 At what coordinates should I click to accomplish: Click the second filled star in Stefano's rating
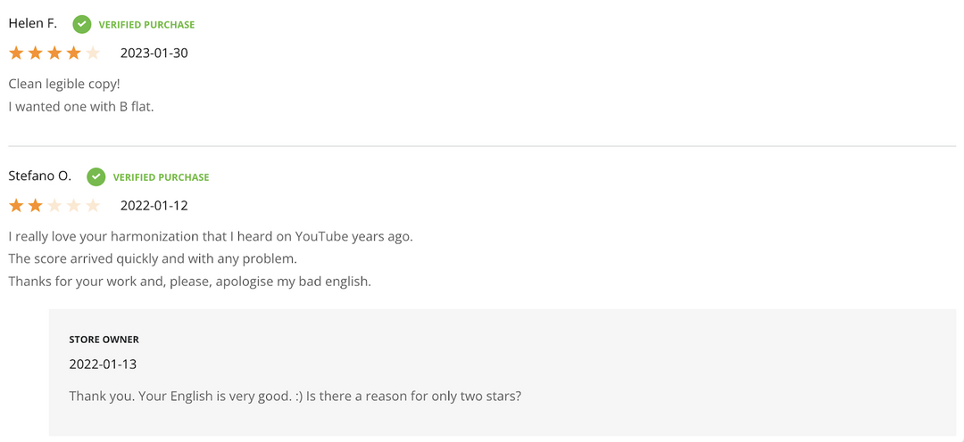[35, 206]
